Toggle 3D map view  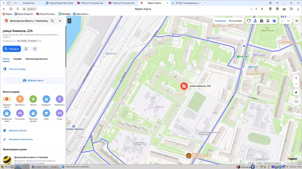(x=296, y=102)
